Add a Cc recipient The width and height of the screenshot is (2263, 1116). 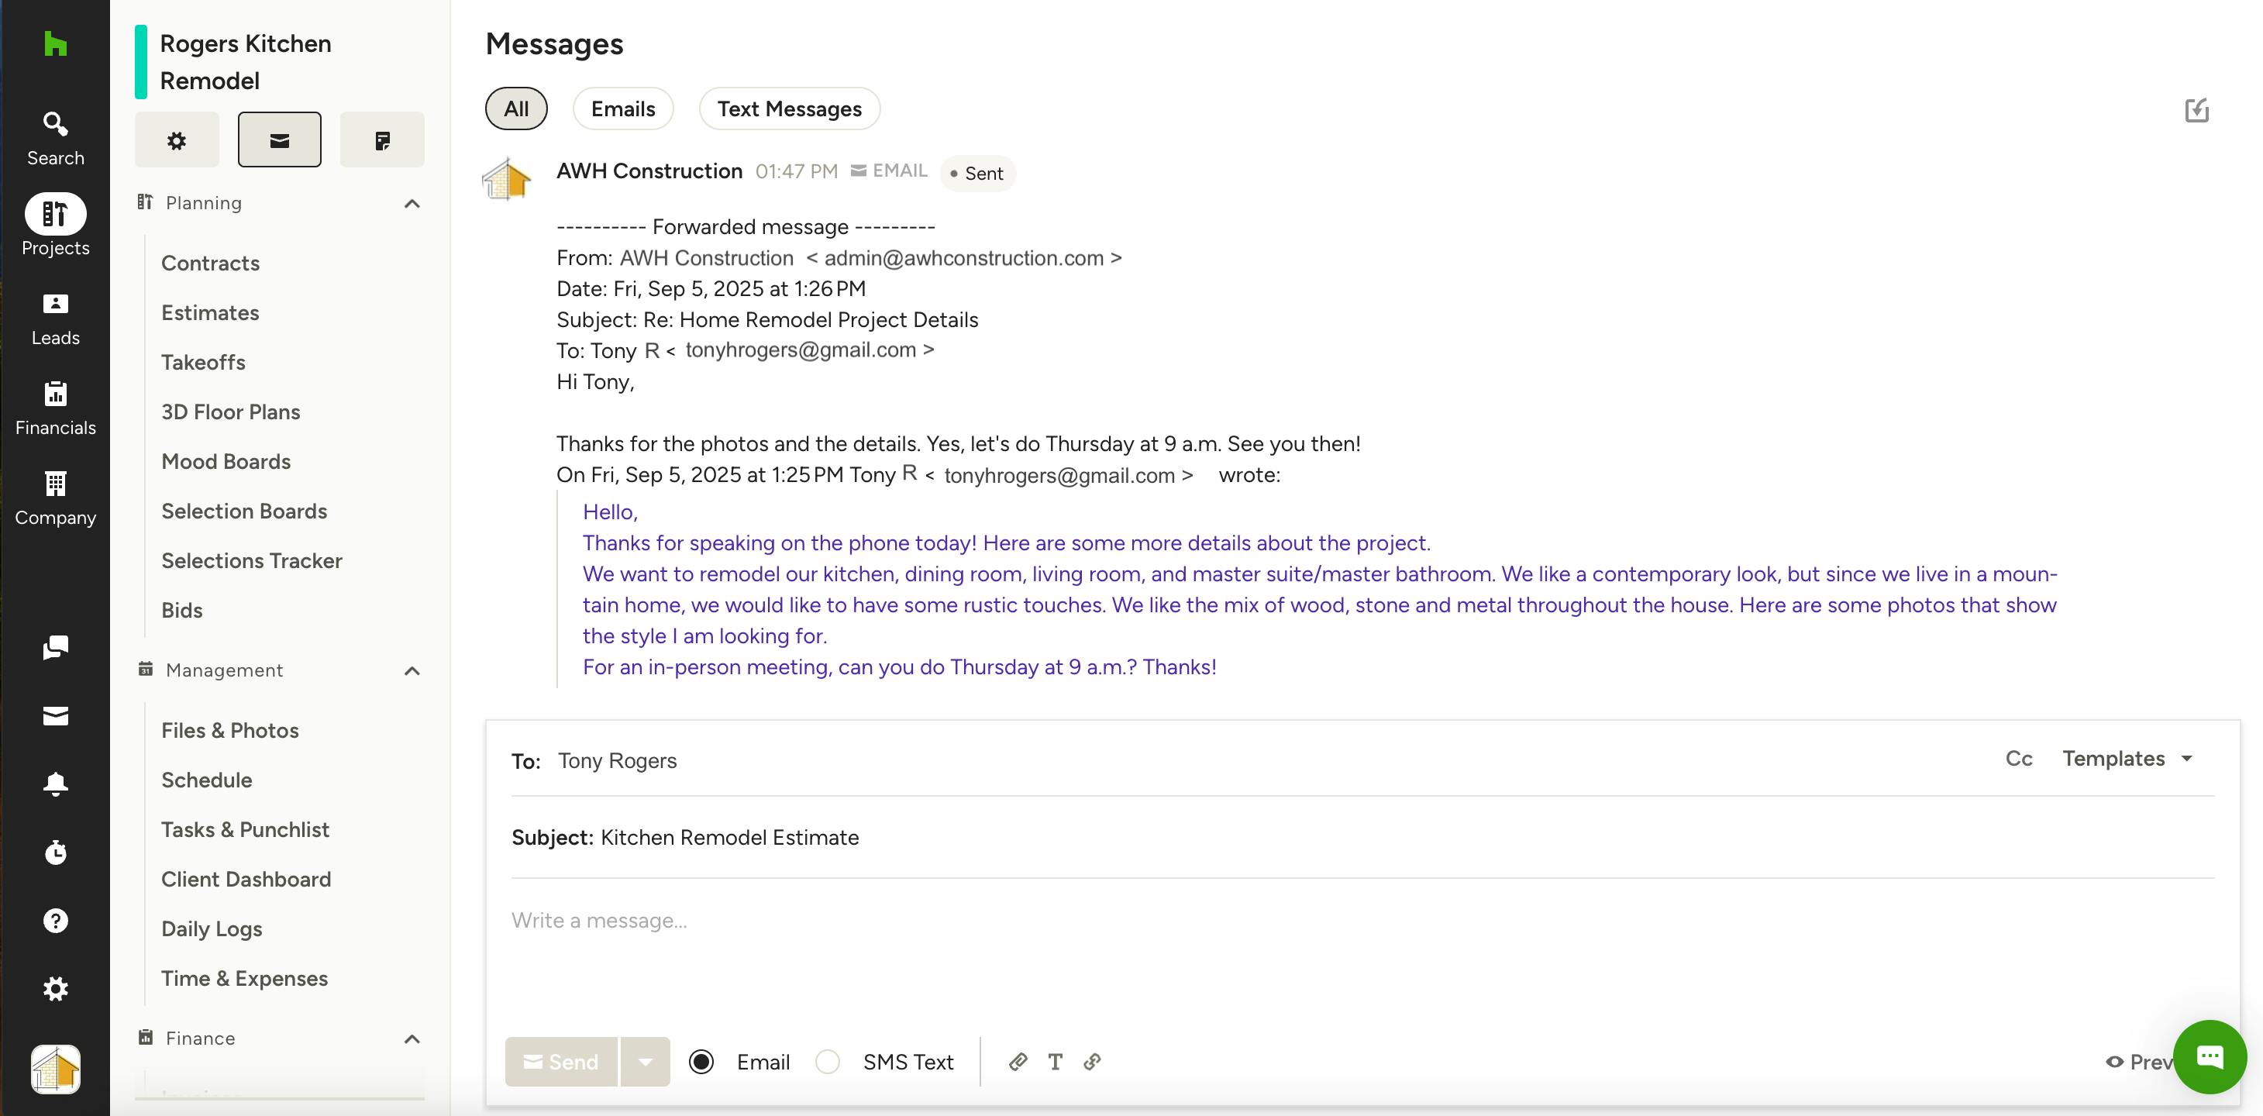pyautogui.click(x=2018, y=759)
